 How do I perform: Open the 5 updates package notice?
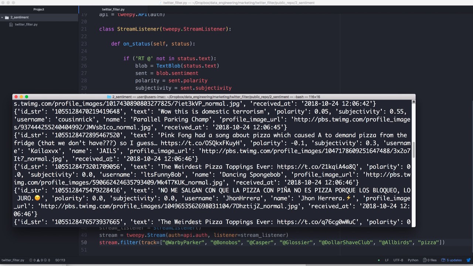[x=451, y=260]
